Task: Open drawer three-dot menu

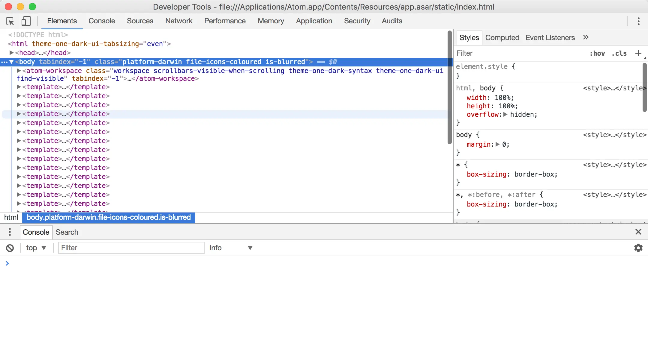Action: coord(10,232)
